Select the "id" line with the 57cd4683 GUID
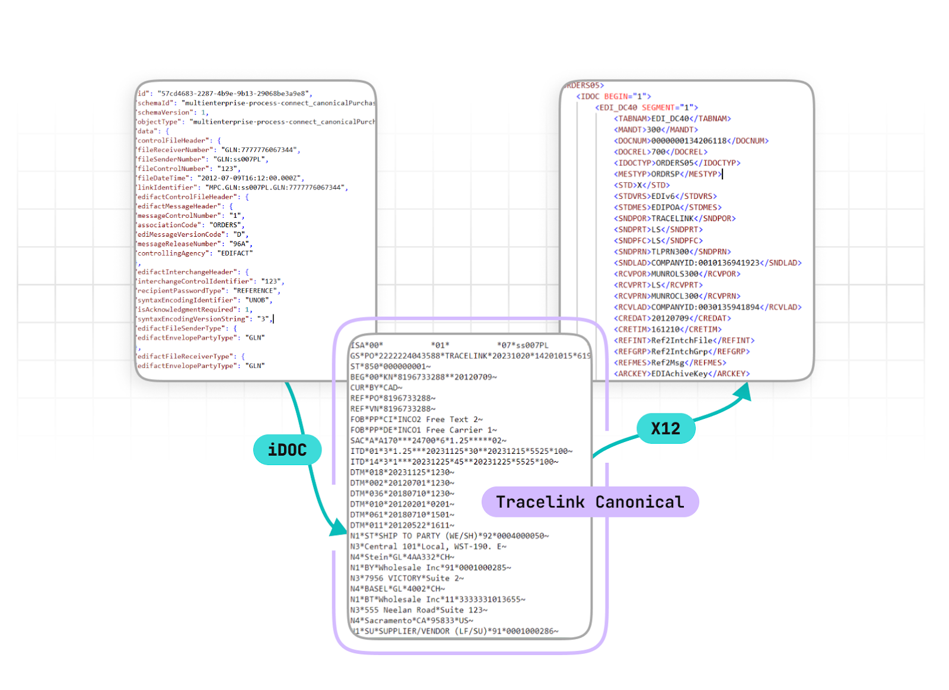 225,94
